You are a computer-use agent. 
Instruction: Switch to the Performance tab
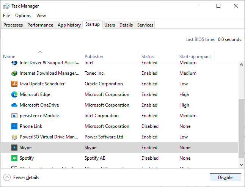40,25
